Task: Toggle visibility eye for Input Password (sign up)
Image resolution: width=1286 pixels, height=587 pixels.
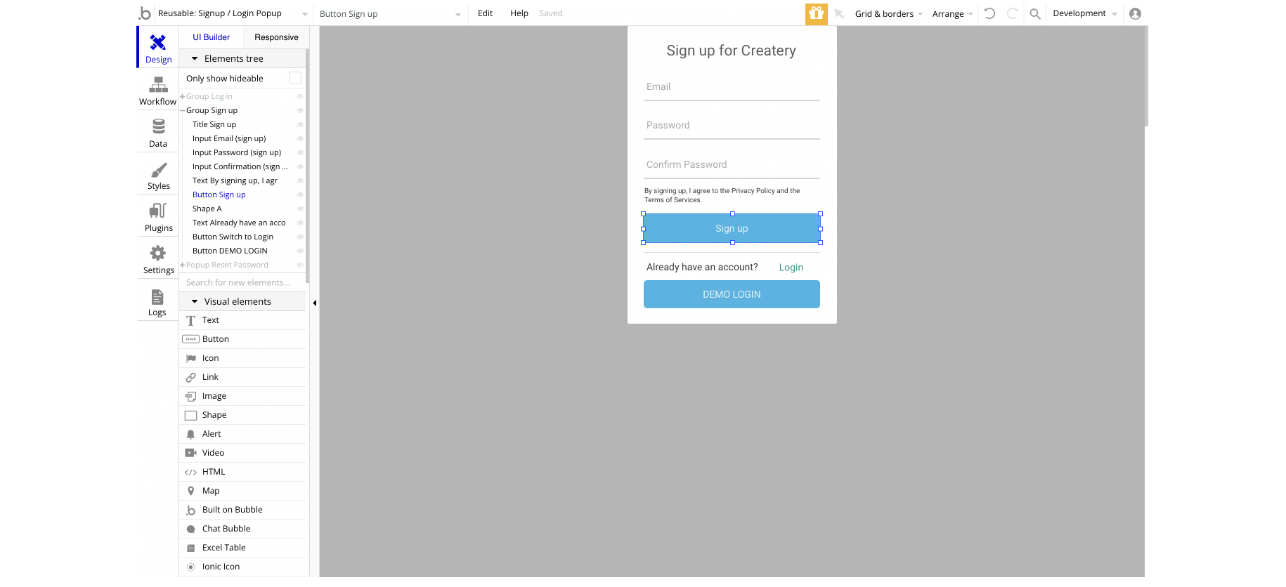Action: (x=300, y=152)
